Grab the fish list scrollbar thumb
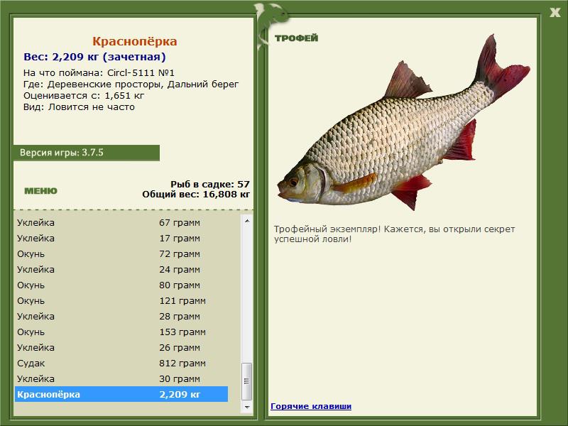This screenshot has width=568, height=426. (x=247, y=381)
